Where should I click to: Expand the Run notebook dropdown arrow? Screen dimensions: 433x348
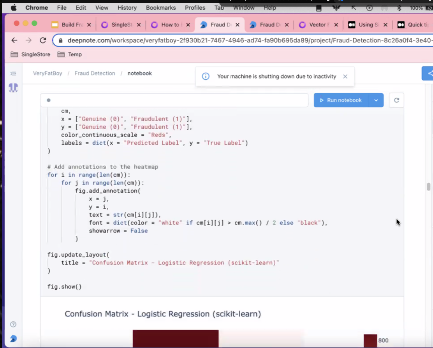pos(376,100)
